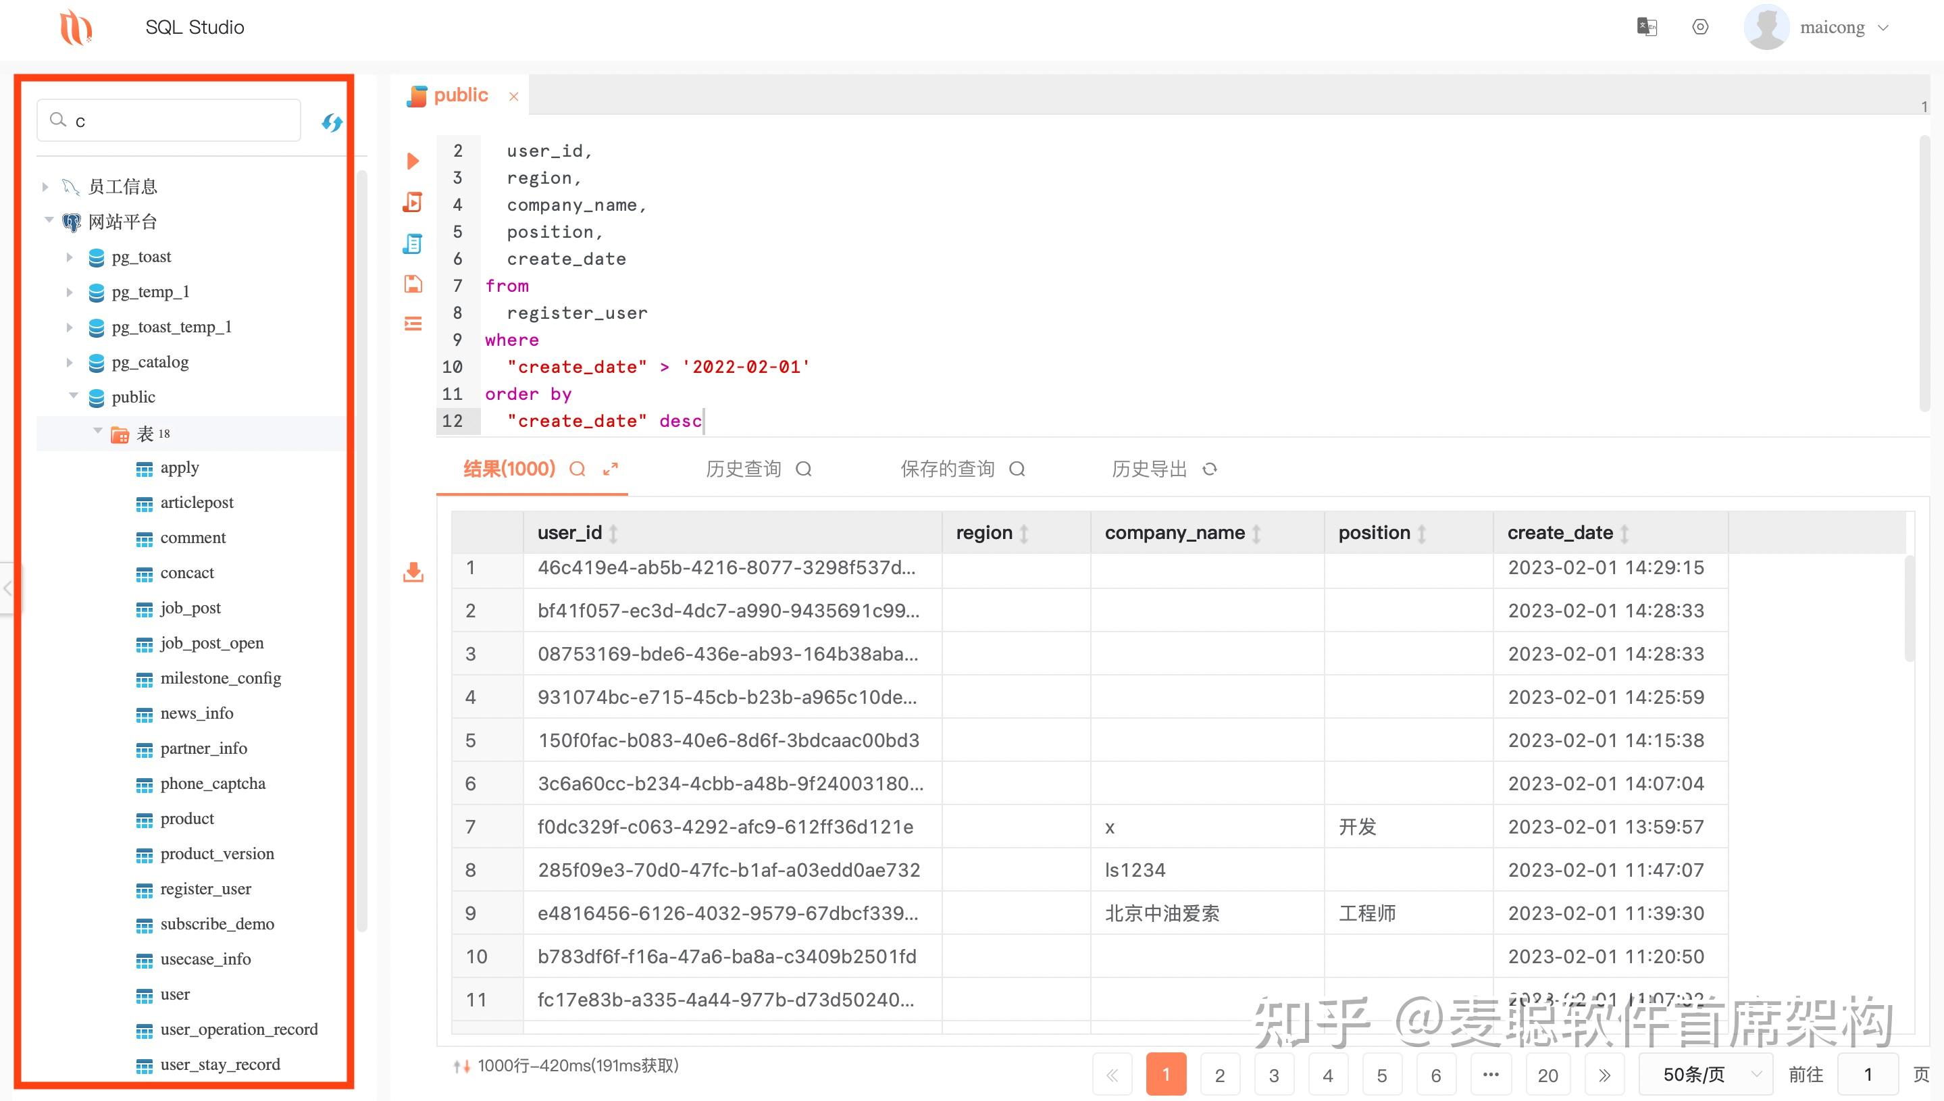Open the settings gear icon in top bar

[x=1699, y=26]
